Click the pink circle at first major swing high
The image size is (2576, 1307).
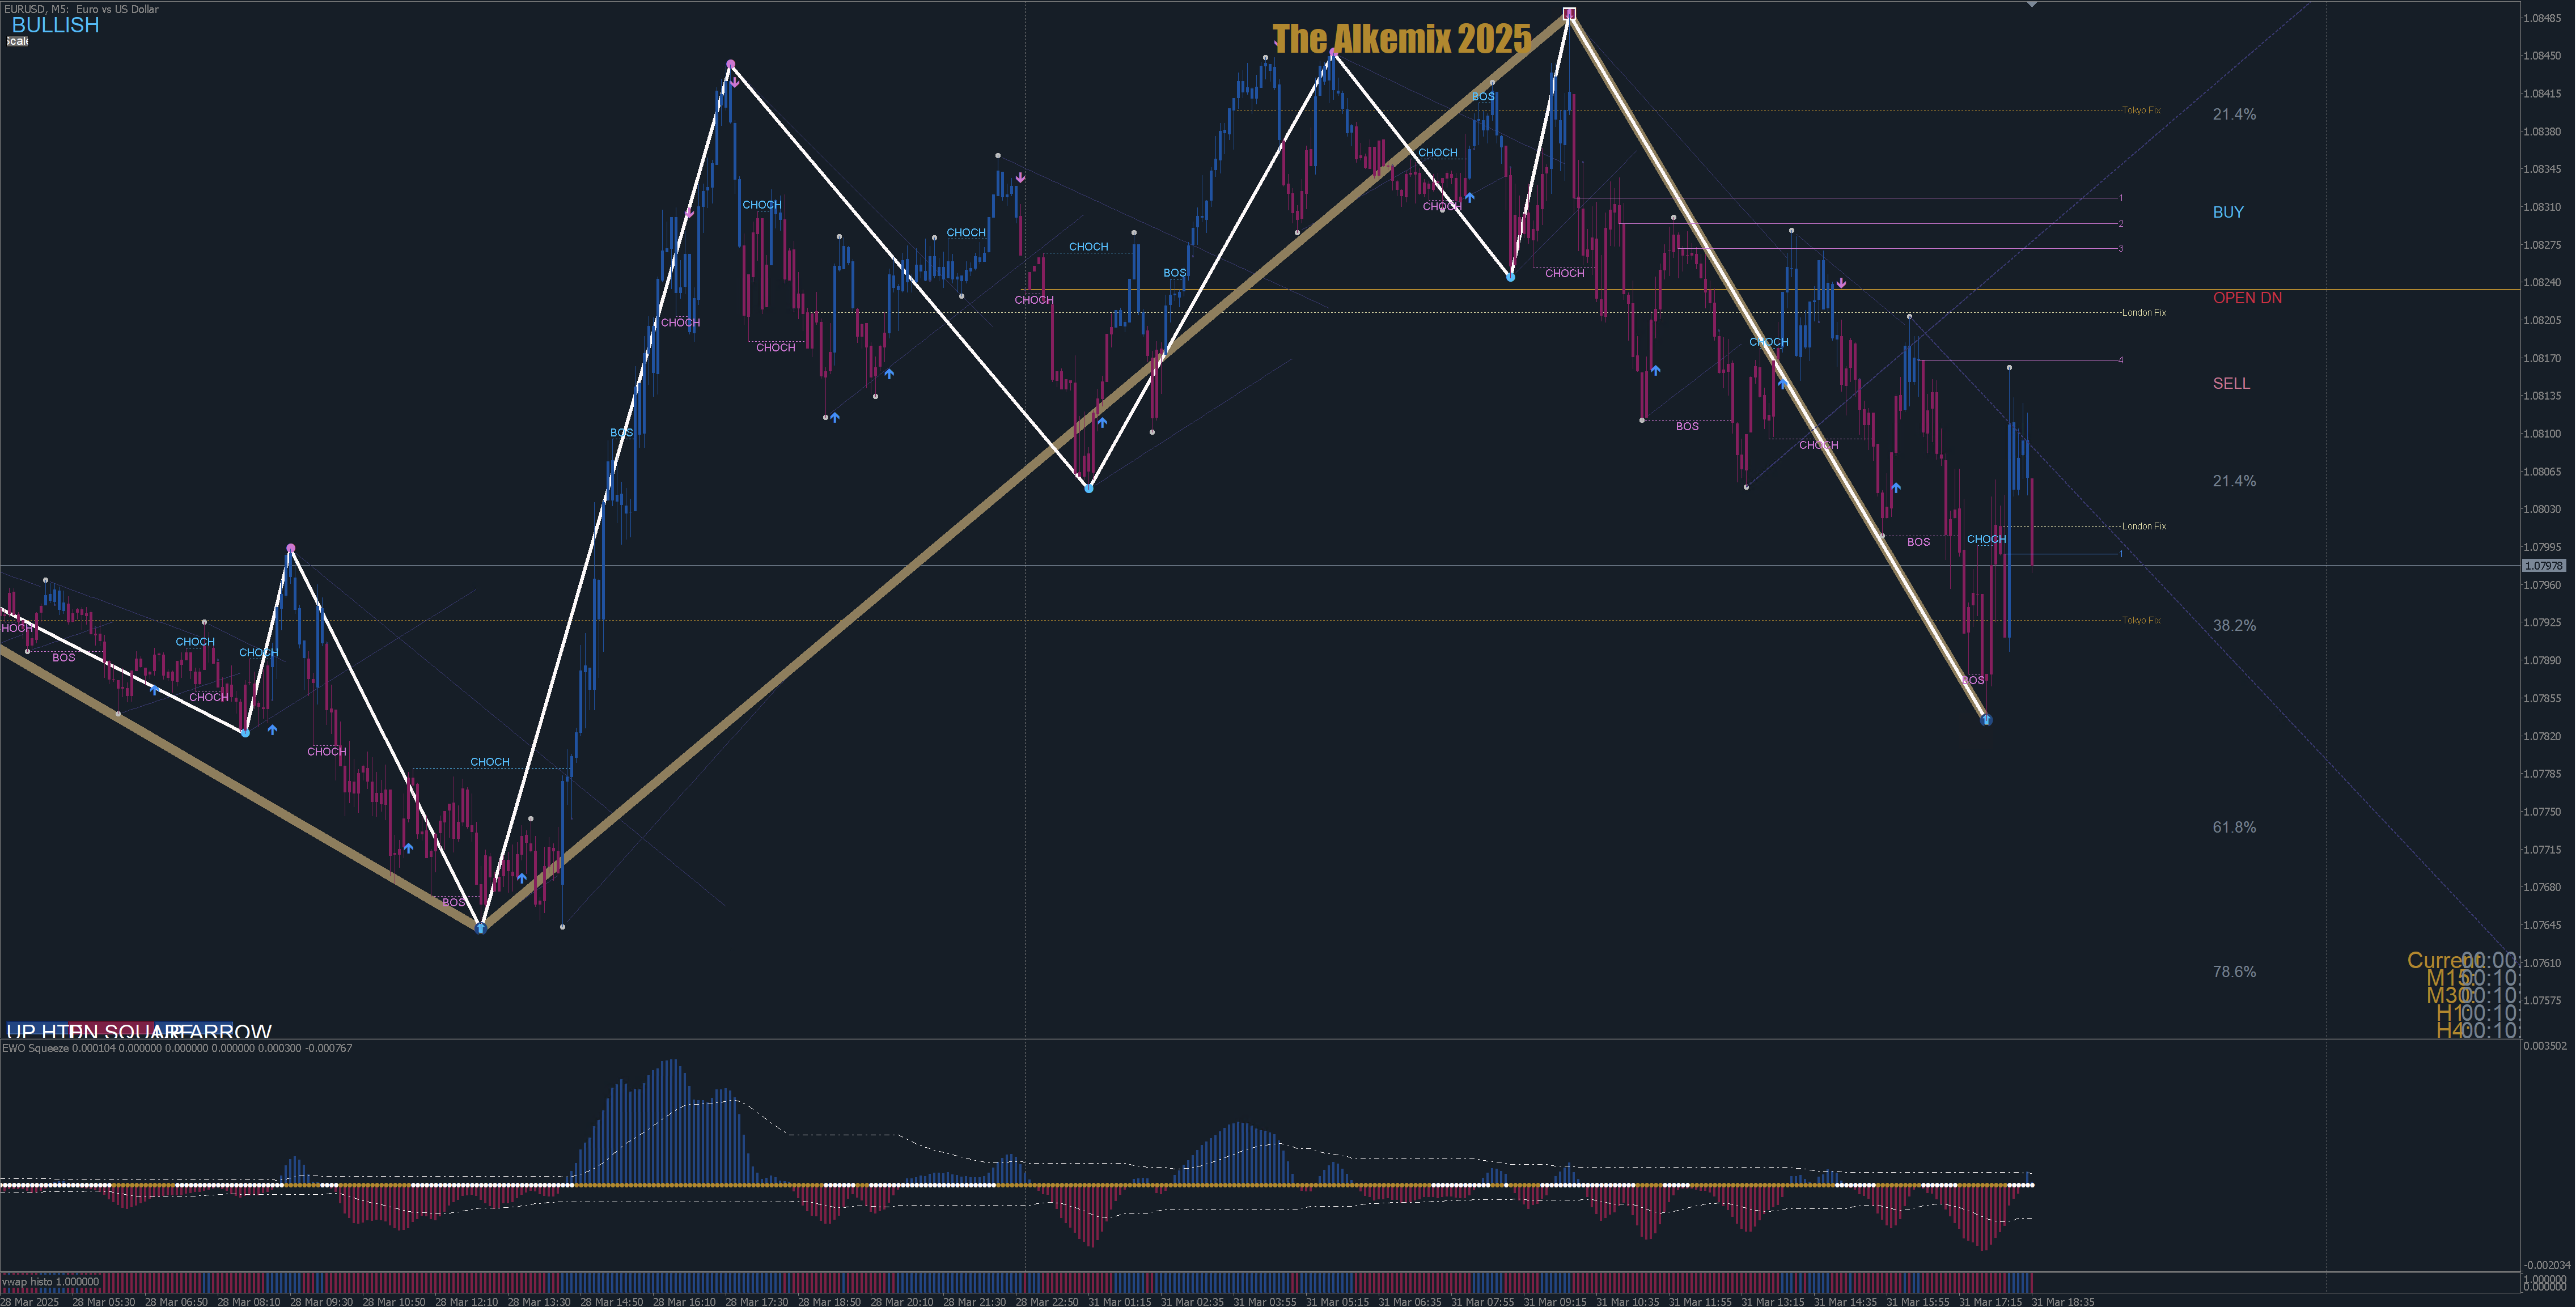731,65
